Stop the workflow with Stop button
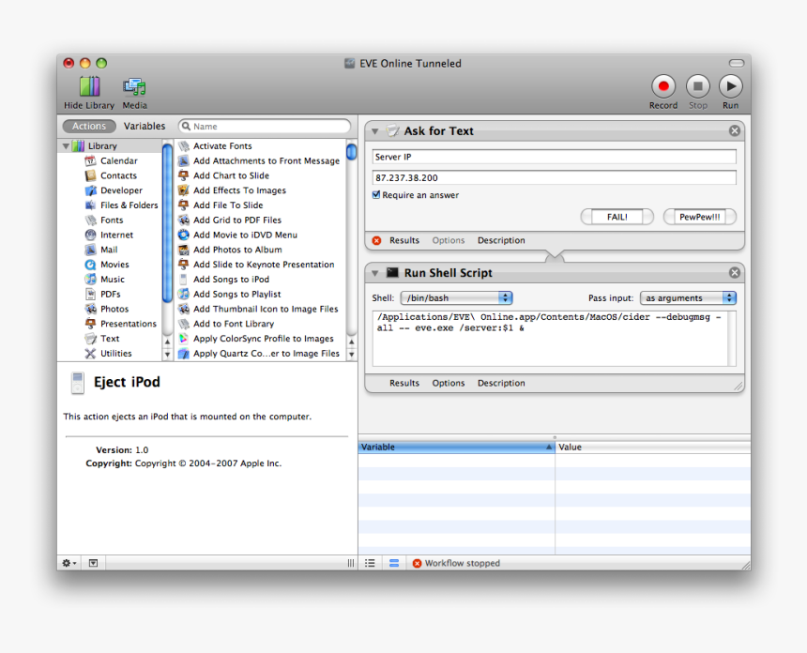Image resolution: width=807 pixels, height=653 pixels. point(697,86)
